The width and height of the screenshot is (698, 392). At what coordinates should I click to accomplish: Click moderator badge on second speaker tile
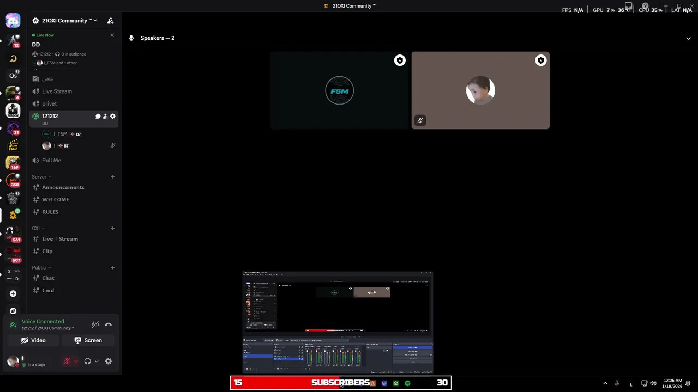point(540,60)
